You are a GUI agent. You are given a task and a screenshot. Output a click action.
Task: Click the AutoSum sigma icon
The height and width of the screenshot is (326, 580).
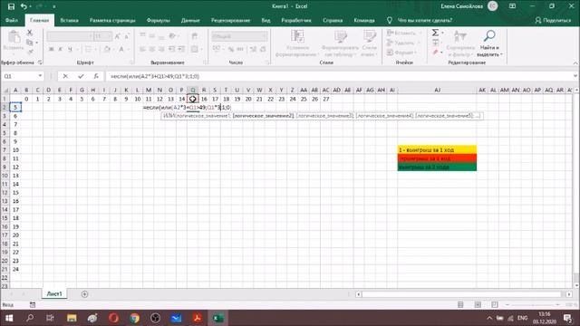click(435, 33)
